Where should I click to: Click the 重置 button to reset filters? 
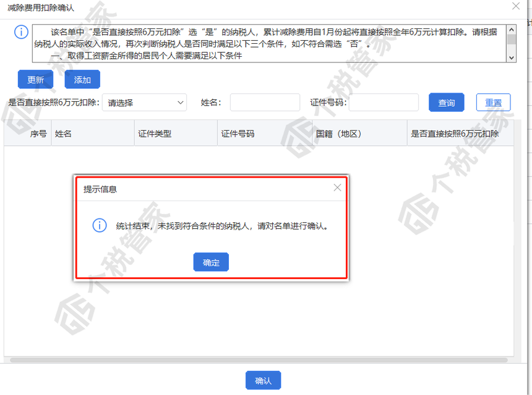(493, 102)
